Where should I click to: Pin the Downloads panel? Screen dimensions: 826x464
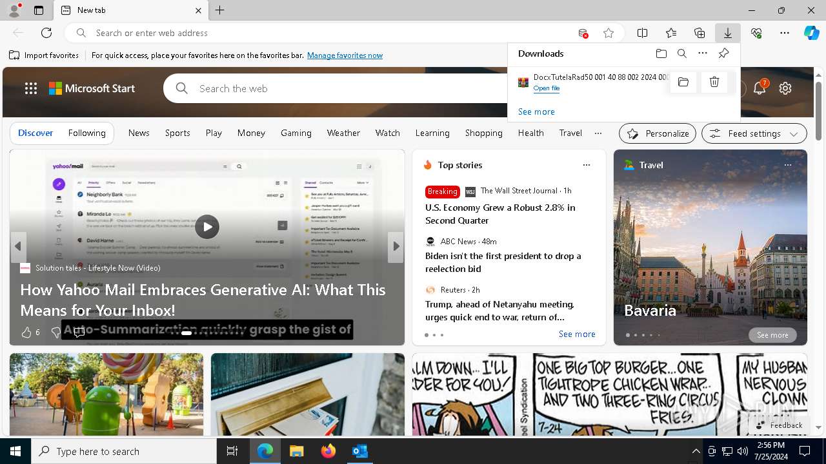click(x=724, y=53)
